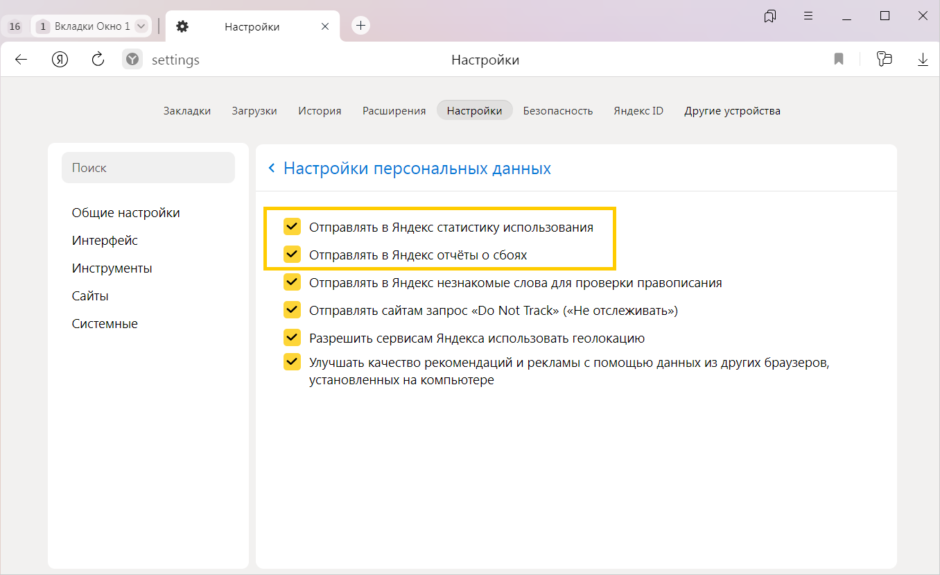This screenshot has height=575, width=940.
Task: Switch to the Безопасность tab
Action: 557,111
